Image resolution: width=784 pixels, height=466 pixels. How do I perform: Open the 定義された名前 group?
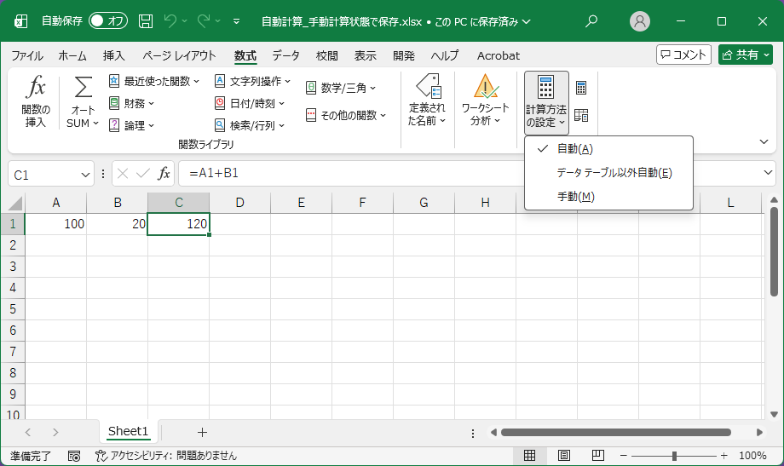(427, 101)
